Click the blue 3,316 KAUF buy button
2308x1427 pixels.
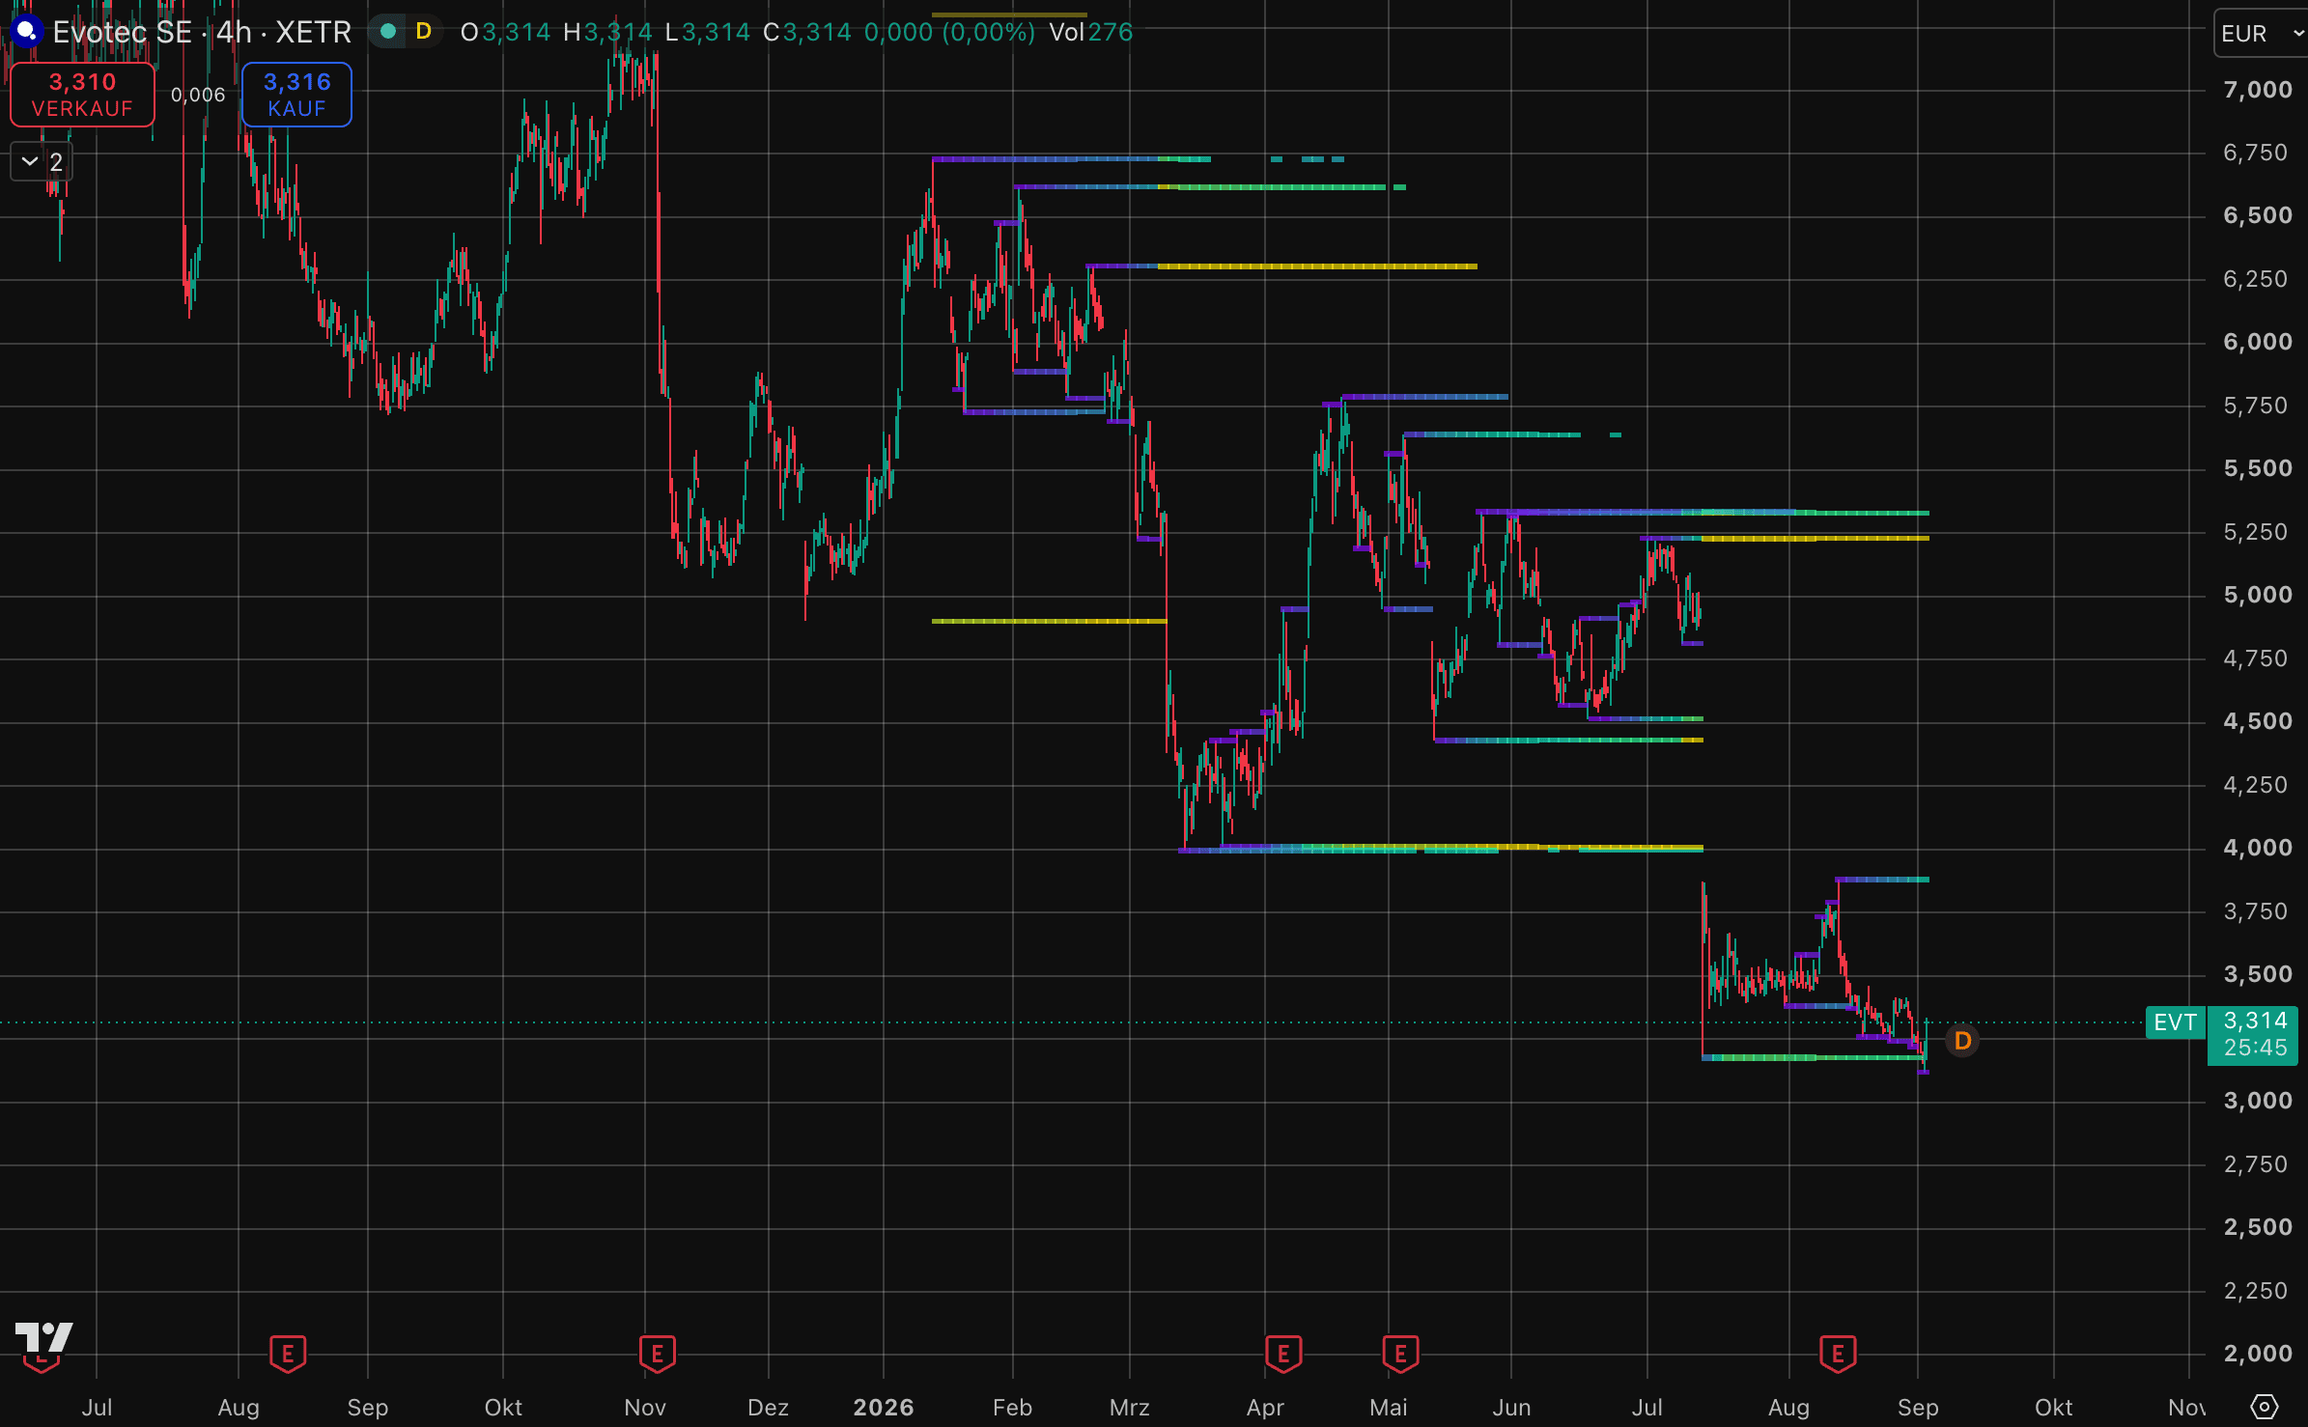click(296, 95)
